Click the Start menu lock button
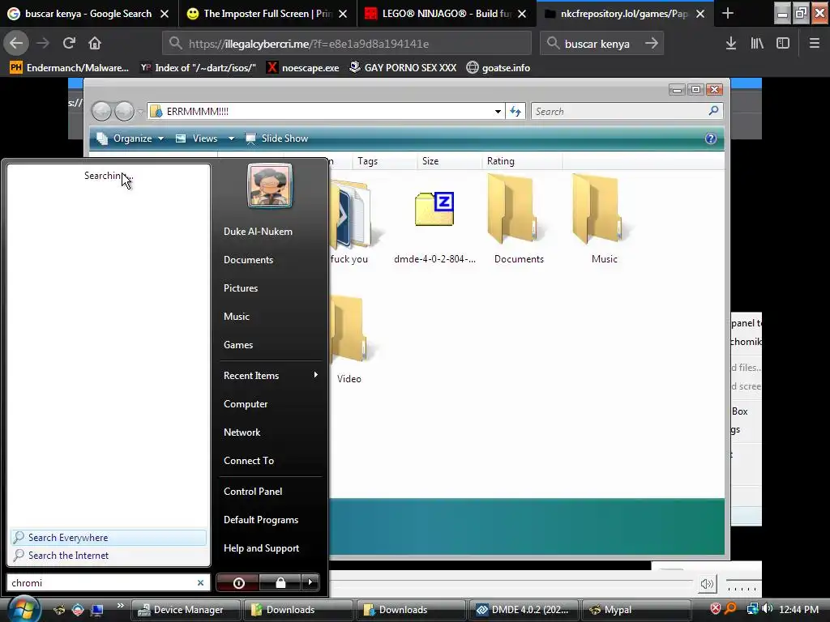 click(x=280, y=582)
